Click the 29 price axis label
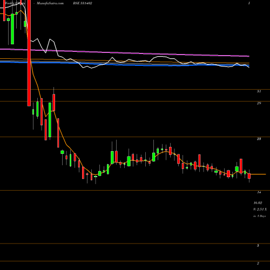The width and height of the screenshot is (270, 270). [259, 103]
